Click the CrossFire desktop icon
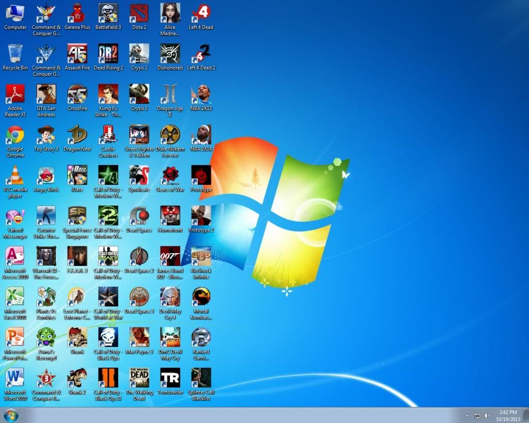 pos(77,98)
